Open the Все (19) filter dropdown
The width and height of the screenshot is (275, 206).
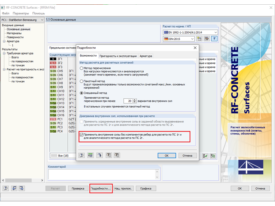[63, 155]
